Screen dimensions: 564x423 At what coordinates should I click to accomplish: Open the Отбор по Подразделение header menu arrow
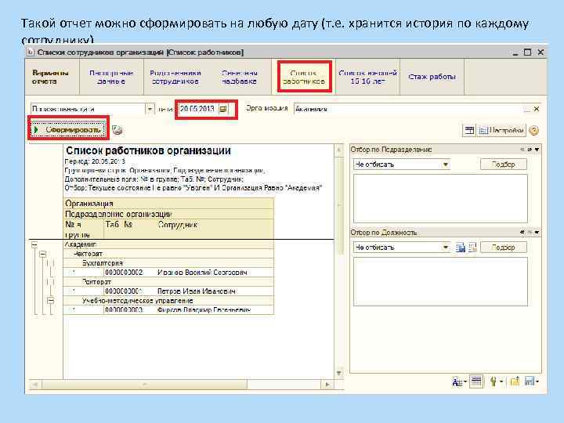pyautogui.click(x=537, y=150)
